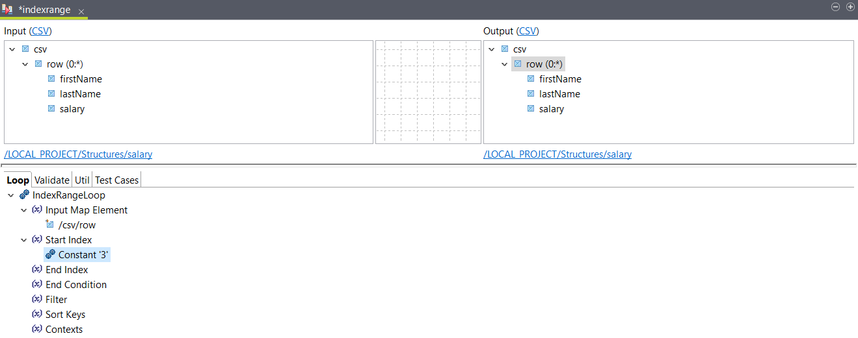Click the firstName icon in Output tree
This screenshot has width=858, height=338.
(531, 78)
